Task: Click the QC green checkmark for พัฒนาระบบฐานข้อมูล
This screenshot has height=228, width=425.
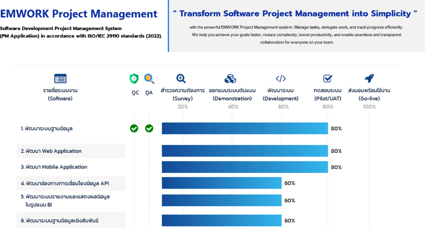Action: pos(134,128)
